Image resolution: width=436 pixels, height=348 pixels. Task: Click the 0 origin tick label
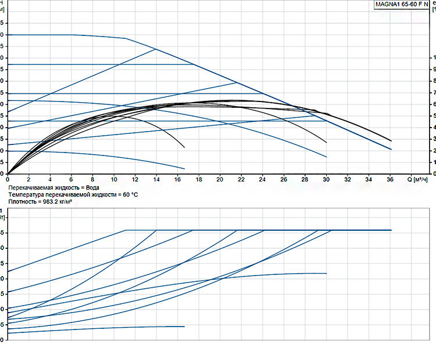(8, 180)
